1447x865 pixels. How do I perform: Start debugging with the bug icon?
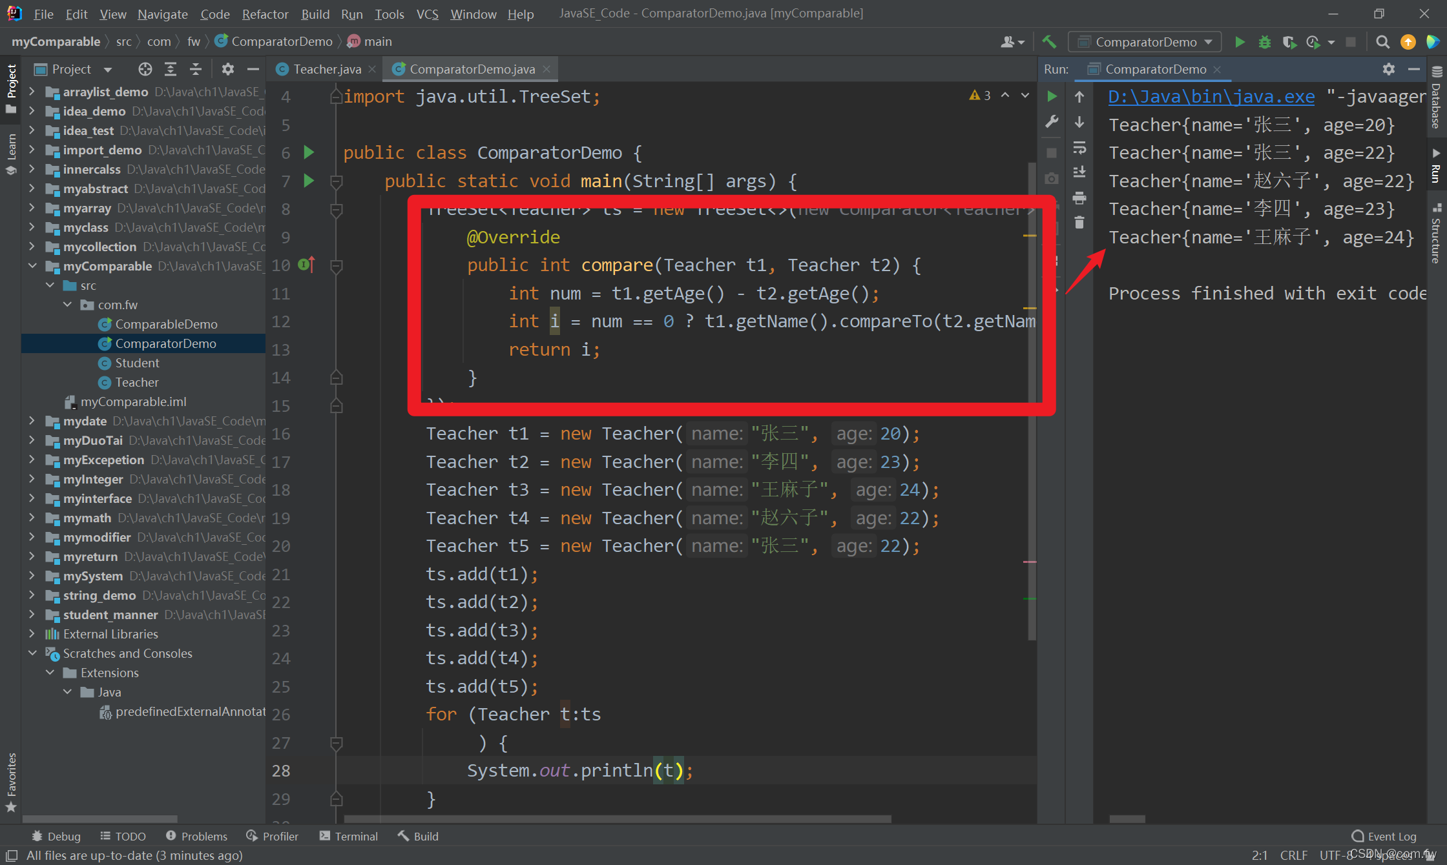[1264, 42]
